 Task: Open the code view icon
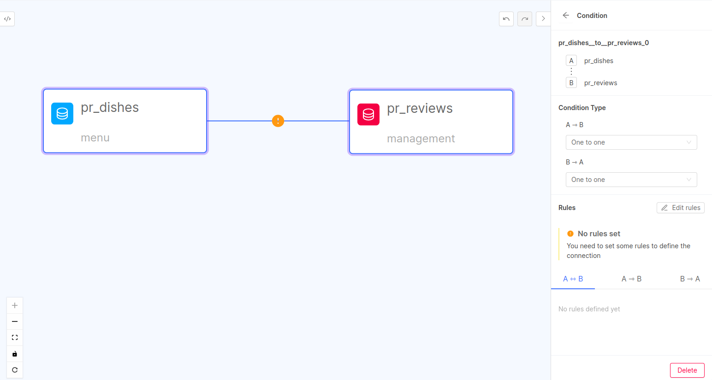point(7,19)
